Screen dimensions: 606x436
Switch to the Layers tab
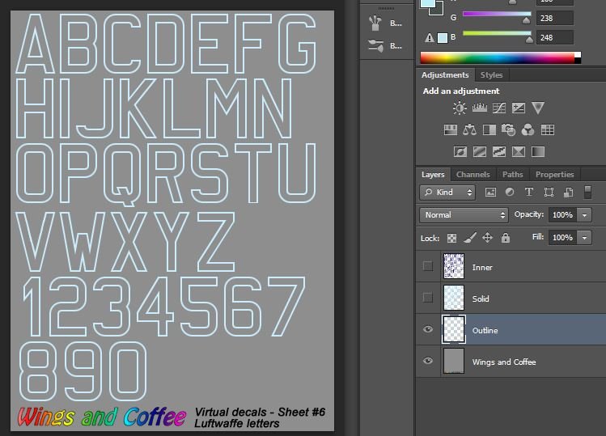point(433,175)
